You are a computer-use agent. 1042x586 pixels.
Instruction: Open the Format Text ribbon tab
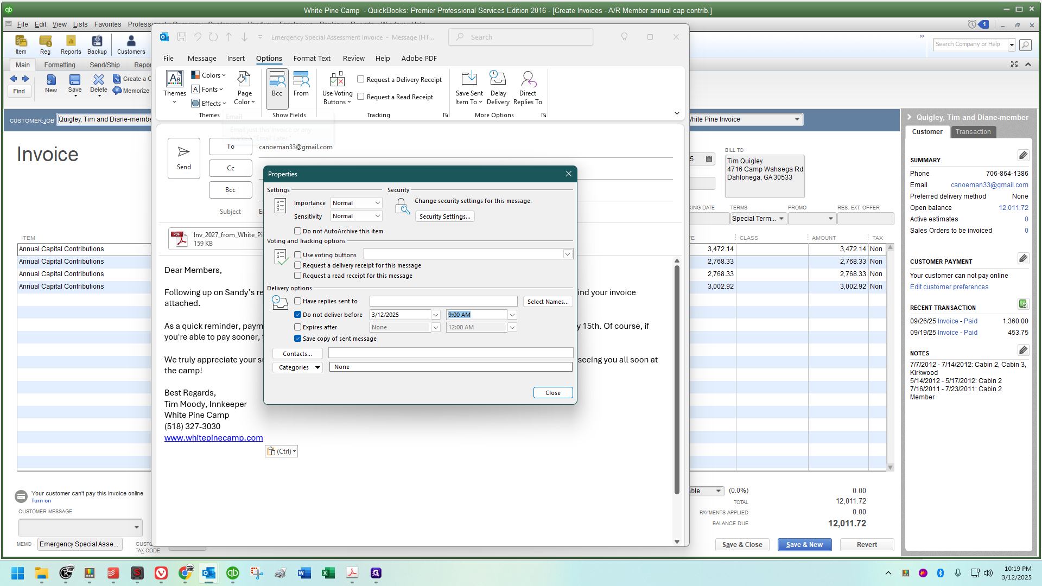click(x=312, y=58)
